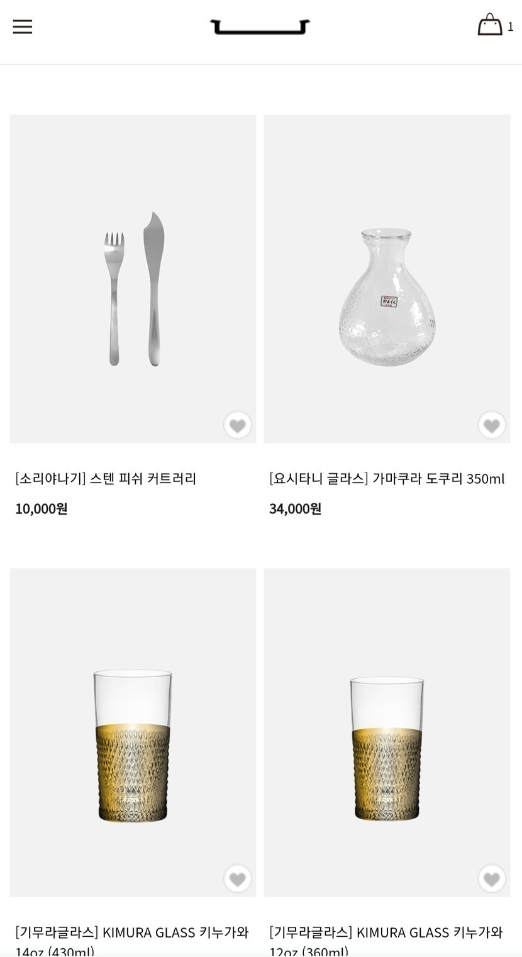The height and width of the screenshot is (957, 522).
Task: Click the fish knife in cutlery photo
Action: (153, 288)
